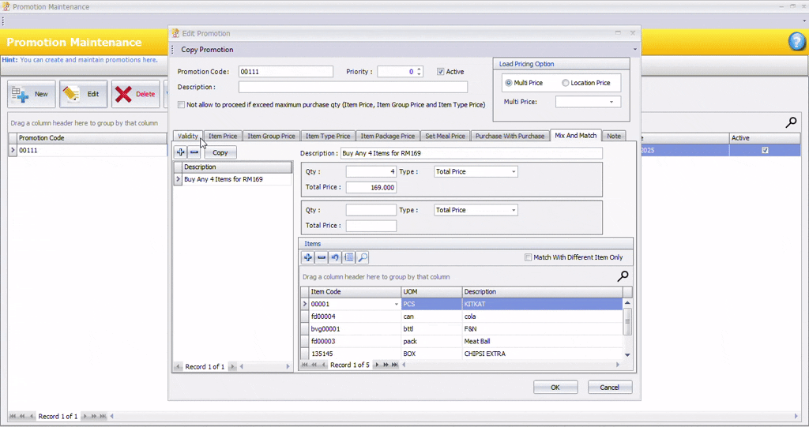The width and height of the screenshot is (809, 427).
Task: Click the promotion Description input field
Action: tap(352, 87)
